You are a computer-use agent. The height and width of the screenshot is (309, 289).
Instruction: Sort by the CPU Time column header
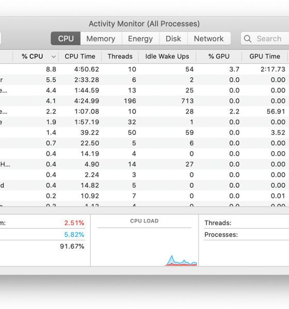[x=80, y=57]
